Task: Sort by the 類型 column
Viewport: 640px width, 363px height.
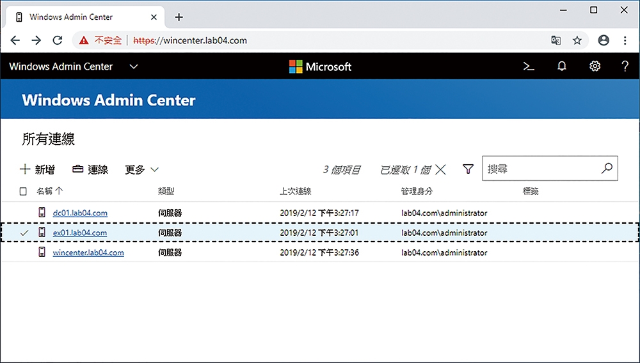Action: 166,191
